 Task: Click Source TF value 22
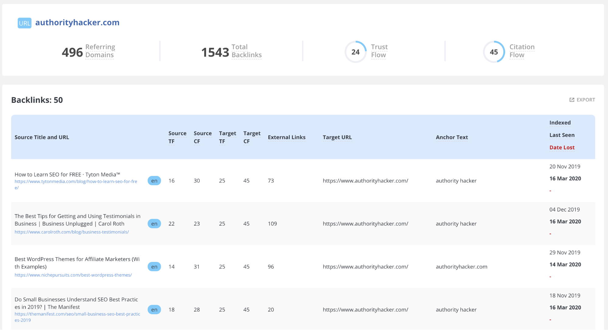click(172, 224)
